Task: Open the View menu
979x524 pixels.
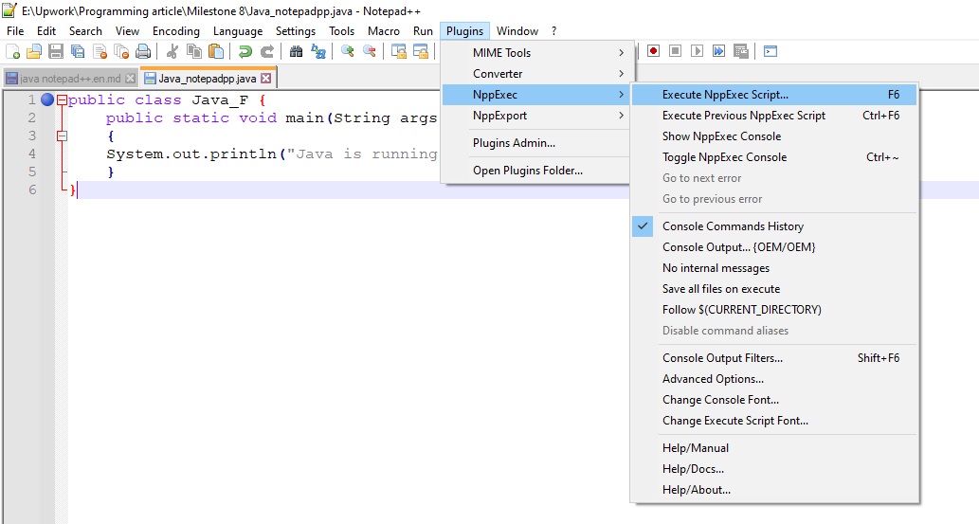Action: pyautogui.click(x=127, y=31)
